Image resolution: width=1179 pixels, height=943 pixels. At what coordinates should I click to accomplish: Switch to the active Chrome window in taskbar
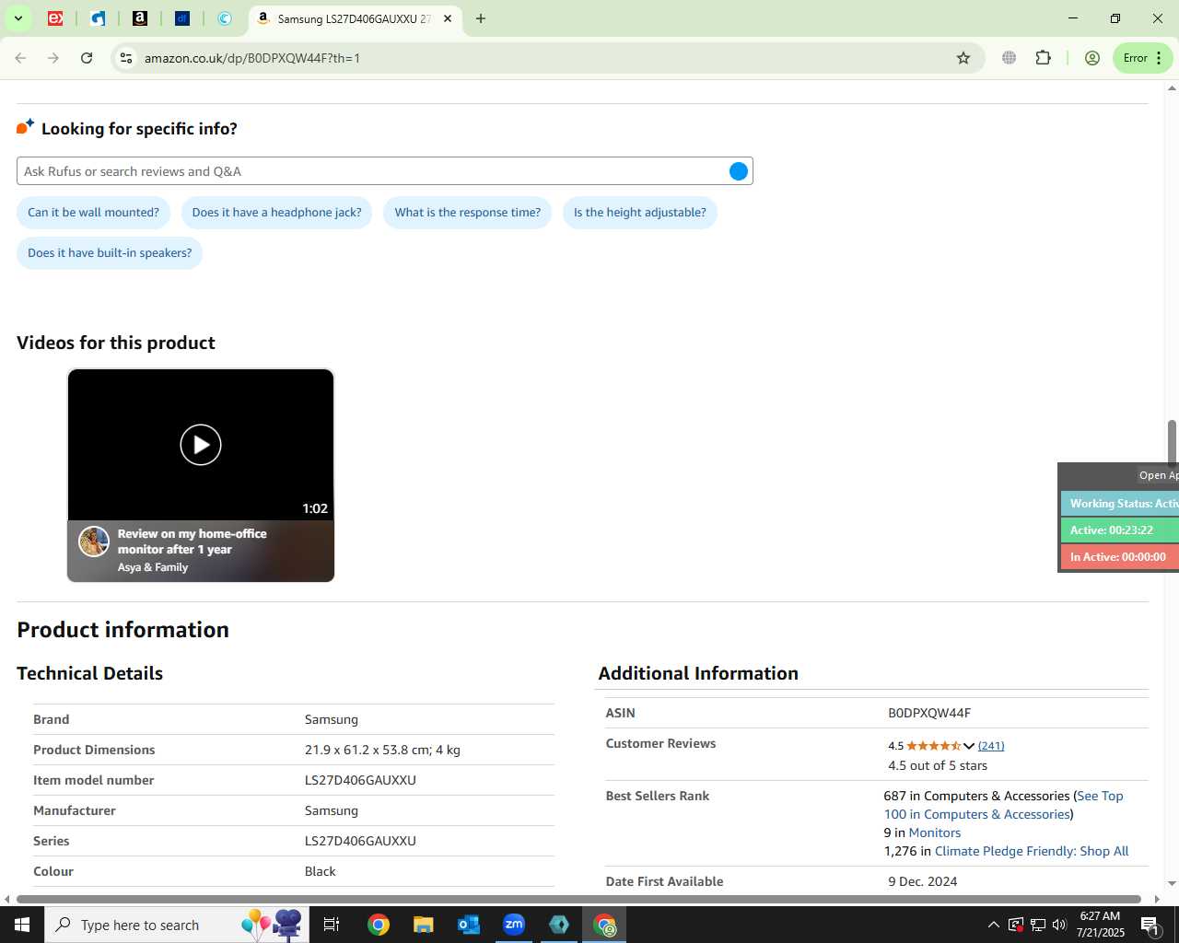point(604,925)
